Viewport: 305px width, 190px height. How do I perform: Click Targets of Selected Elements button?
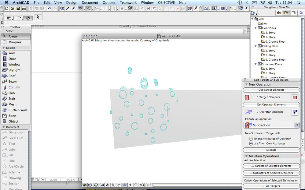[x=271, y=166]
